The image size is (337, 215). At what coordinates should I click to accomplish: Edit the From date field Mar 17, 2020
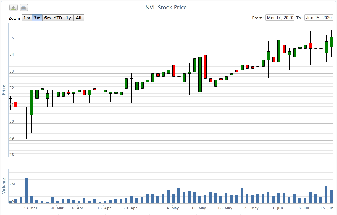click(x=280, y=18)
